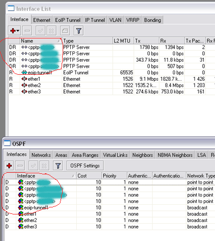Image resolution: width=215 pixels, height=241 pixels.
Task: Sort by Interface column header in OSPF
Action: coord(46,175)
